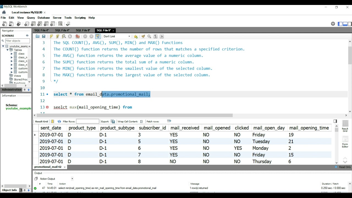Screen dimensions: 352x198
Task: Open Form Editor in side panel
Action: coord(345,142)
